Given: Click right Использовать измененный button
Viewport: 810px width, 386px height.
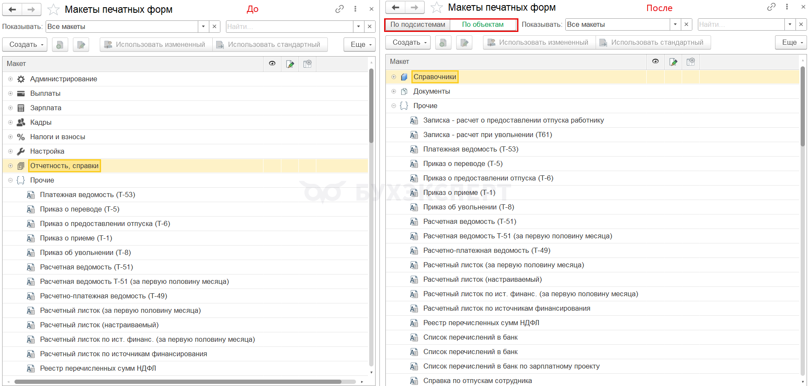Looking at the screenshot, I should pyautogui.click(x=539, y=42).
